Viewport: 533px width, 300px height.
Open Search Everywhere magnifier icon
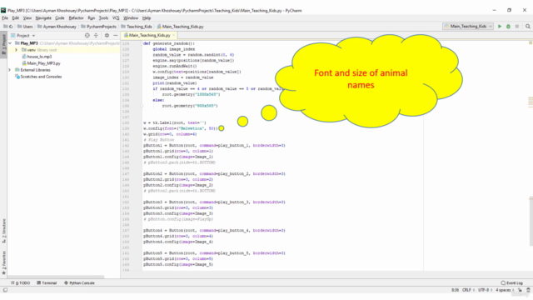click(527, 26)
